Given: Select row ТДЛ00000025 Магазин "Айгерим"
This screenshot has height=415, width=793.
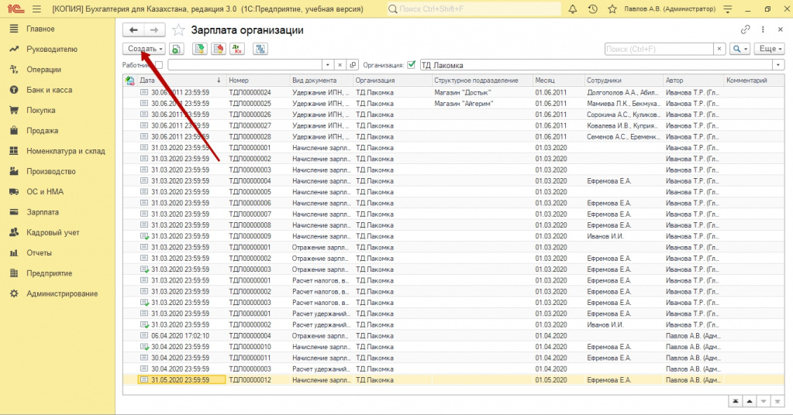Looking at the screenshot, I should point(453,104).
